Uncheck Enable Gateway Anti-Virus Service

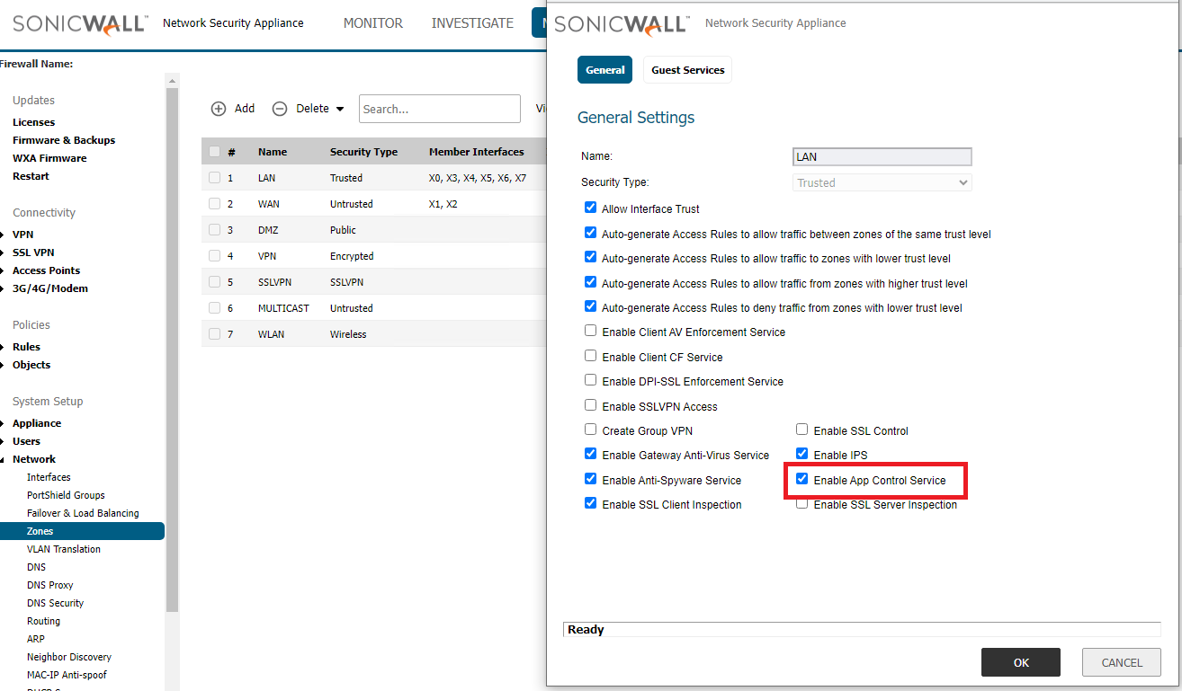click(590, 454)
